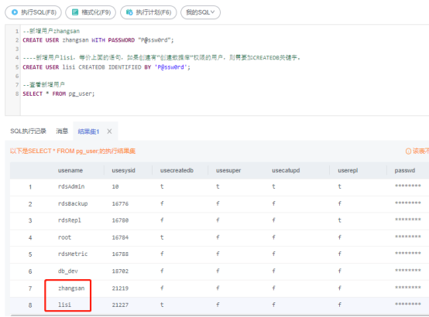Image resolution: width=429 pixels, height=317 pixels.
Task: Switch to the SQL执行记录 tab
Action: pos(28,131)
